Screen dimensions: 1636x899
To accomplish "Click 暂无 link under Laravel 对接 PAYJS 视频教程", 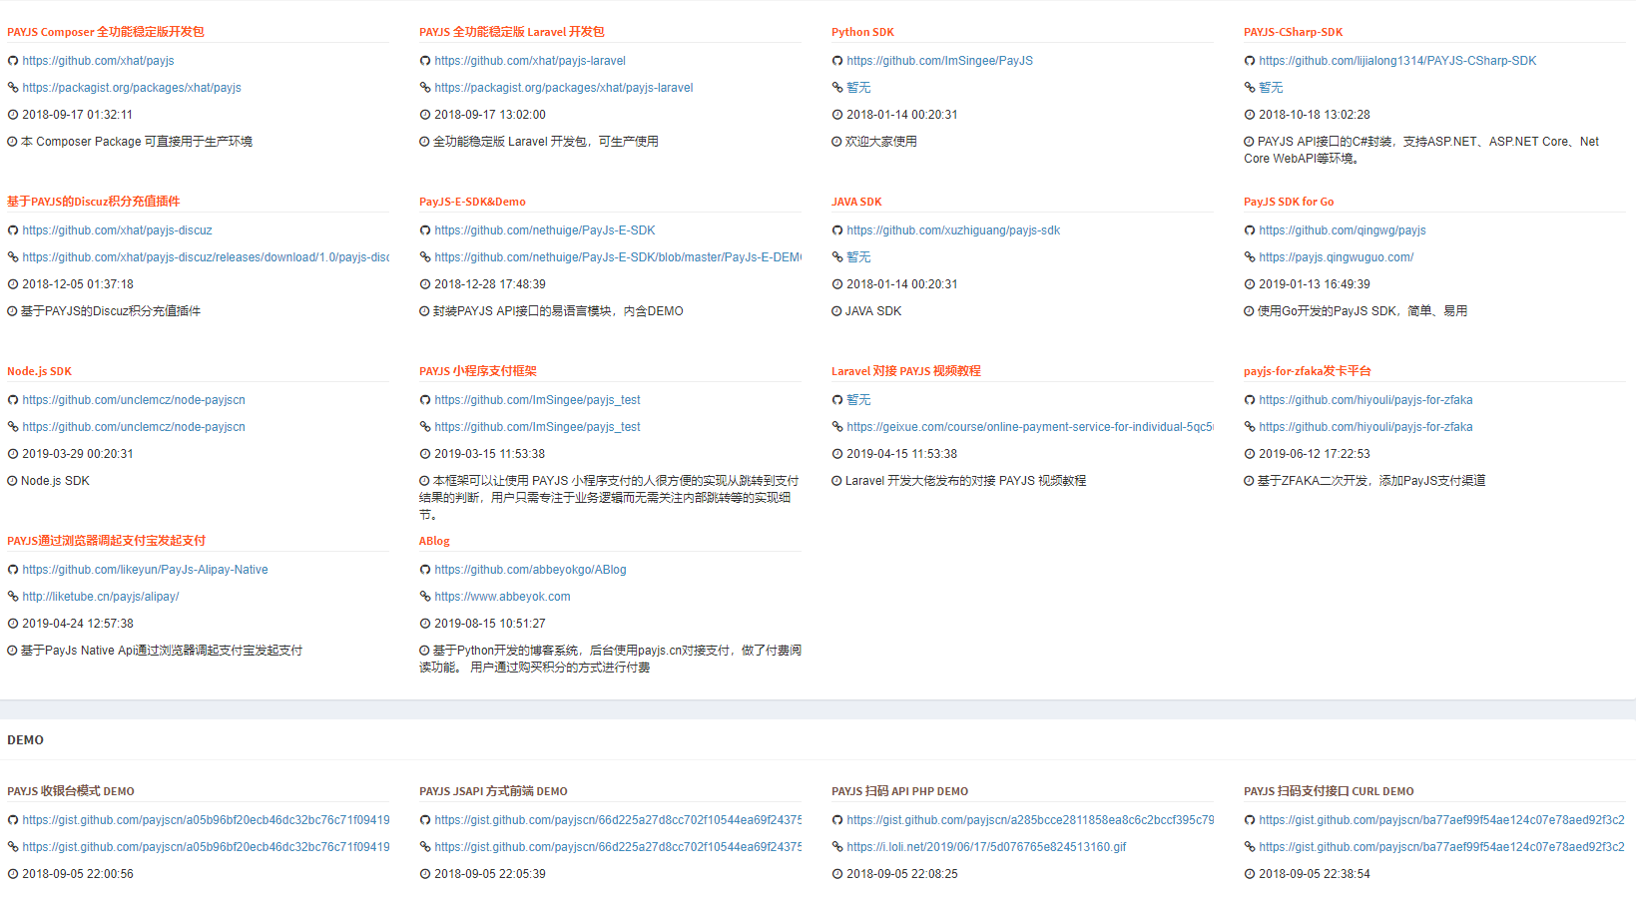I will pyautogui.click(x=858, y=400).
